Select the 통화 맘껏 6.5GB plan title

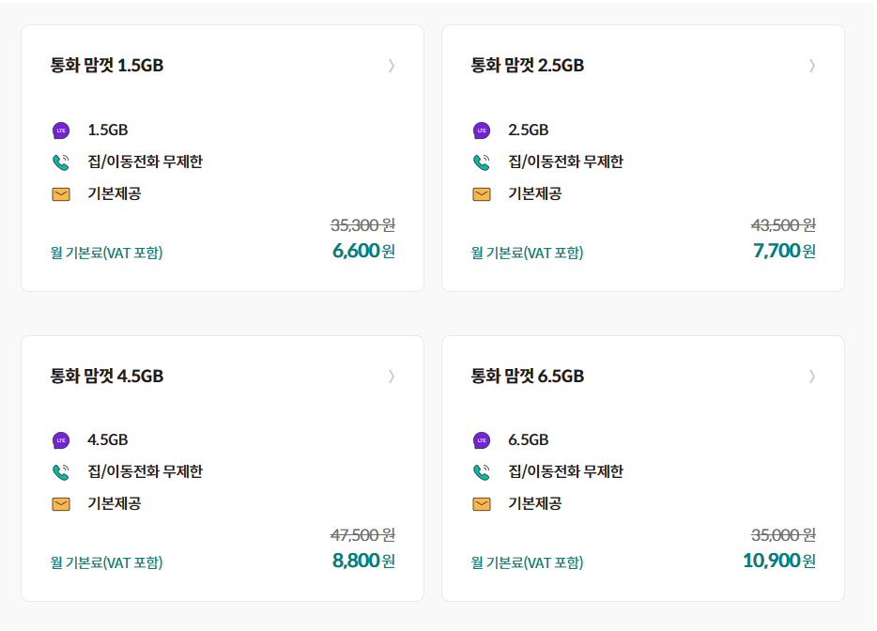pos(528,376)
